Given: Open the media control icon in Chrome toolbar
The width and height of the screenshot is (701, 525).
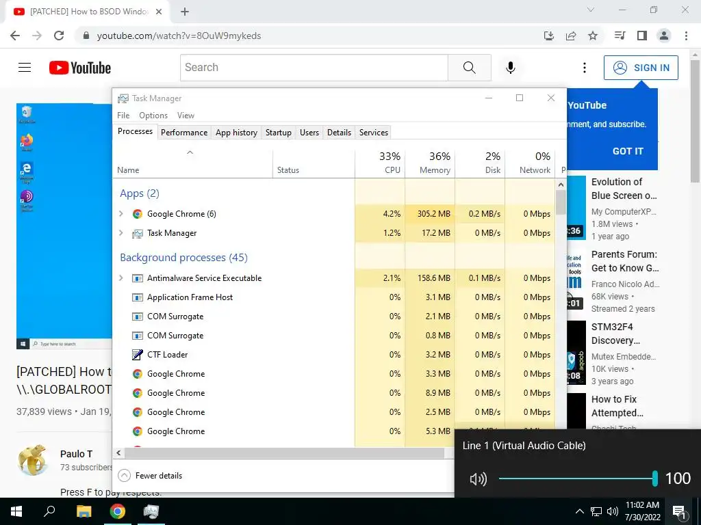Looking at the screenshot, I should [x=620, y=36].
